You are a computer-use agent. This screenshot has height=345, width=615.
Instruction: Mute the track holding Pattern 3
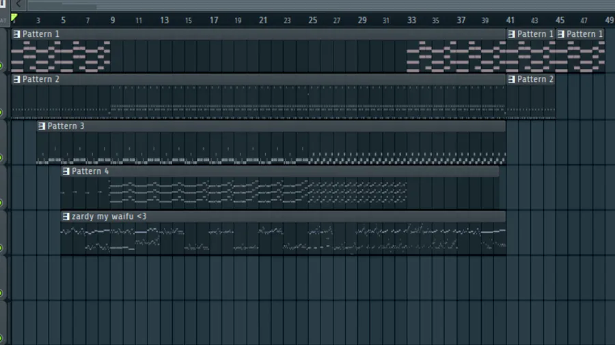tap(1, 157)
